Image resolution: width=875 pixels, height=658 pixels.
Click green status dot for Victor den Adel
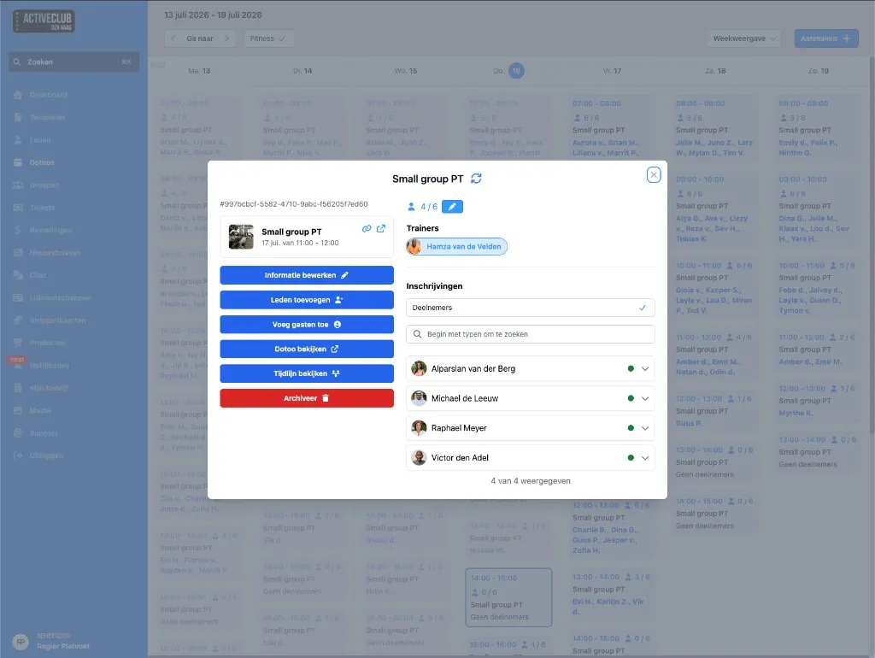coord(631,458)
